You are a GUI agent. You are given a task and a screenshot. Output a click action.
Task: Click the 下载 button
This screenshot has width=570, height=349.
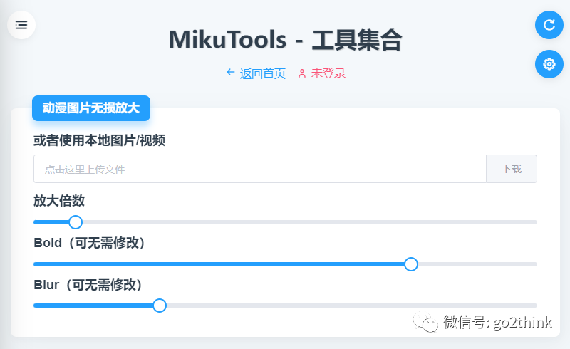pyautogui.click(x=512, y=169)
